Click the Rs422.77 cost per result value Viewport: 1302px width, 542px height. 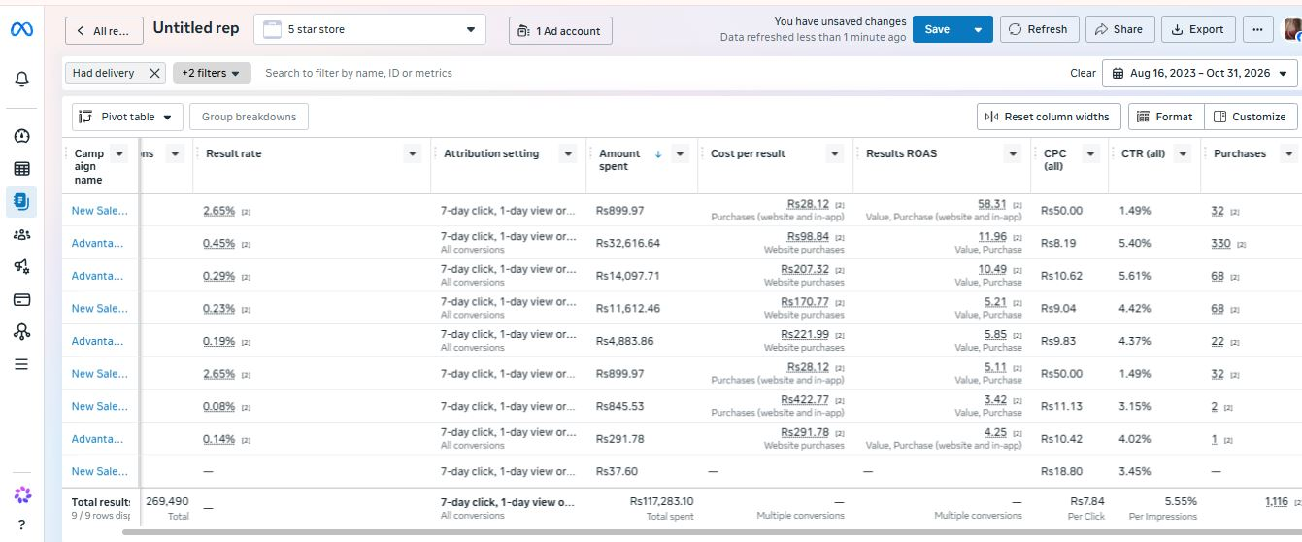[x=805, y=399]
